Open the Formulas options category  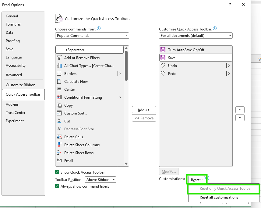click(23, 24)
